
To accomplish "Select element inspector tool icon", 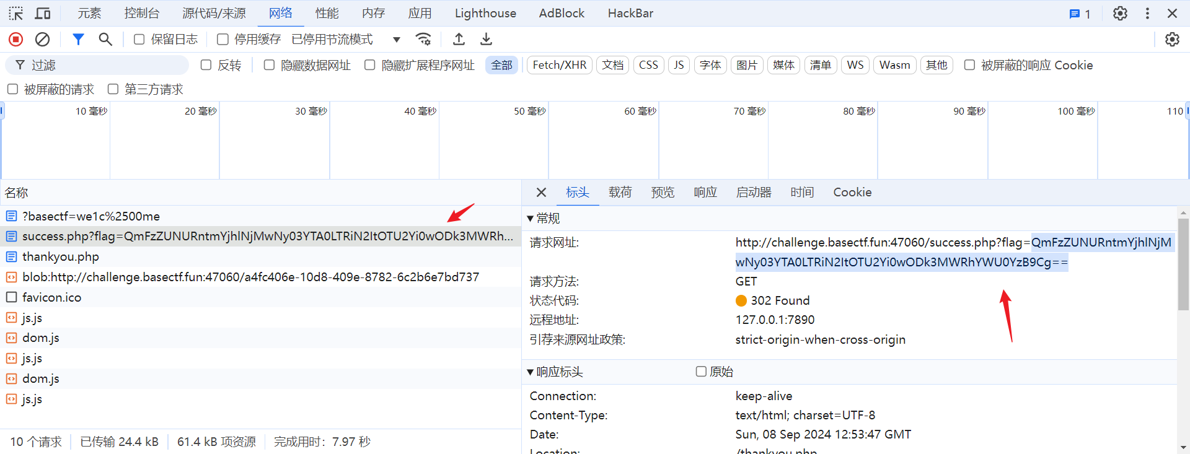I will (x=16, y=13).
